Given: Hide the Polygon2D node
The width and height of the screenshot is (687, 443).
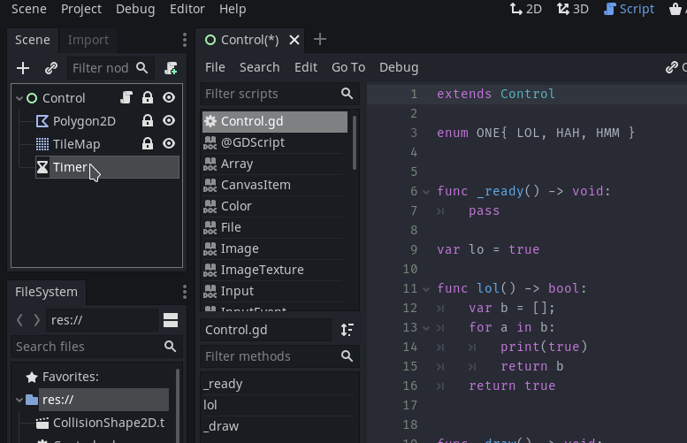Looking at the screenshot, I should coord(169,121).
